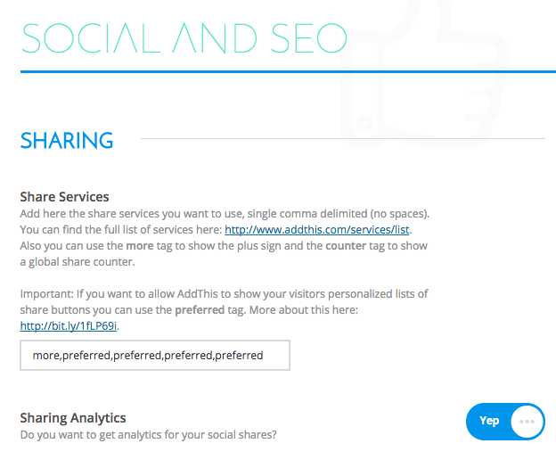
Task: Click the bold word more in description
Action: [140, 246]
